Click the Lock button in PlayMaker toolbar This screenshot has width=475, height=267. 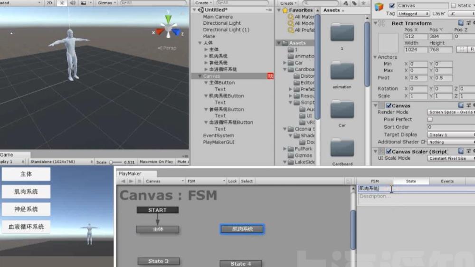click(232, 181)
